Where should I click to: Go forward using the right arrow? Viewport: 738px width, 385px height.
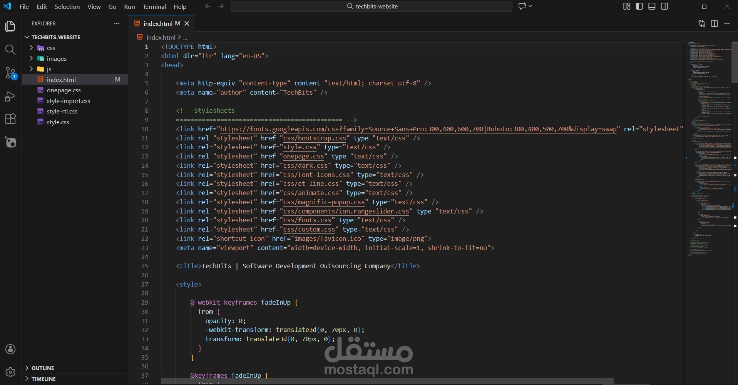tap(221, 6)
